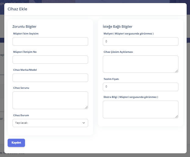Viewport: 190px width, 157px height.
Task: Click the İsteğe Bağlı Bilgiler heading
Action: (x=117, y=27)
